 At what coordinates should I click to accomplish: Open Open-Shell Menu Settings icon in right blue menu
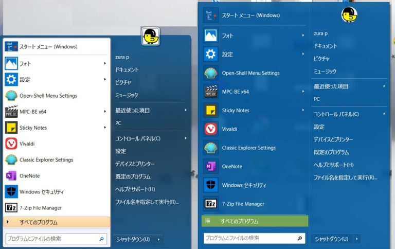coord(210,73)
